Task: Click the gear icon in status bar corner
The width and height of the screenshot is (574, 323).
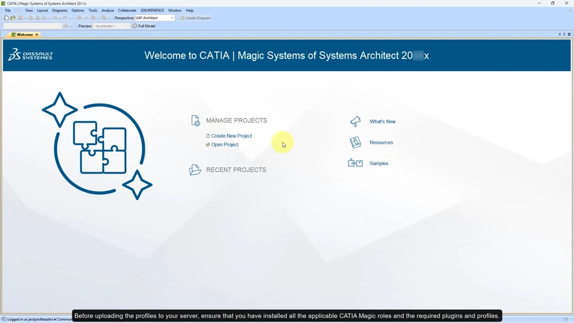Action: click(566, 319)
